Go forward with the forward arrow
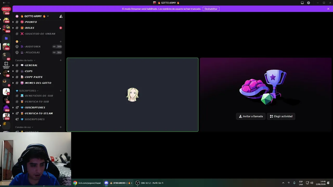 (x=9, y=3)
